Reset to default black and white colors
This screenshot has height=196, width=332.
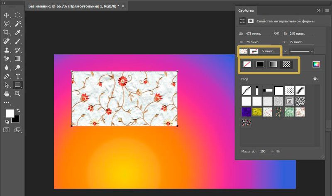pyautogui.click(x=7, y=122)
